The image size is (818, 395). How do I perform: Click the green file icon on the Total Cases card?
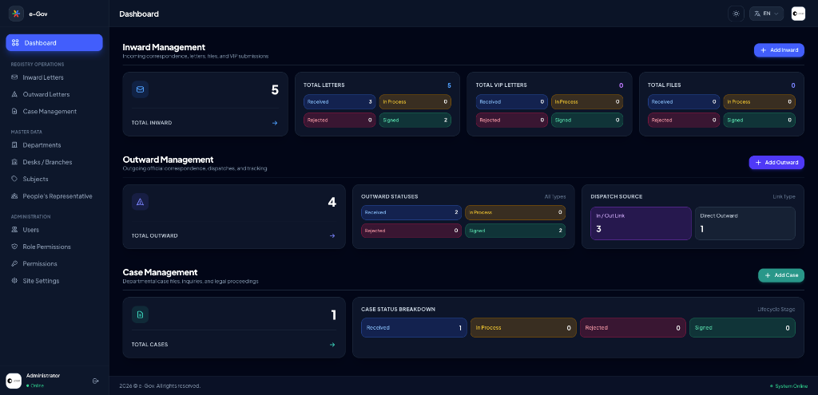pos(140,314)
